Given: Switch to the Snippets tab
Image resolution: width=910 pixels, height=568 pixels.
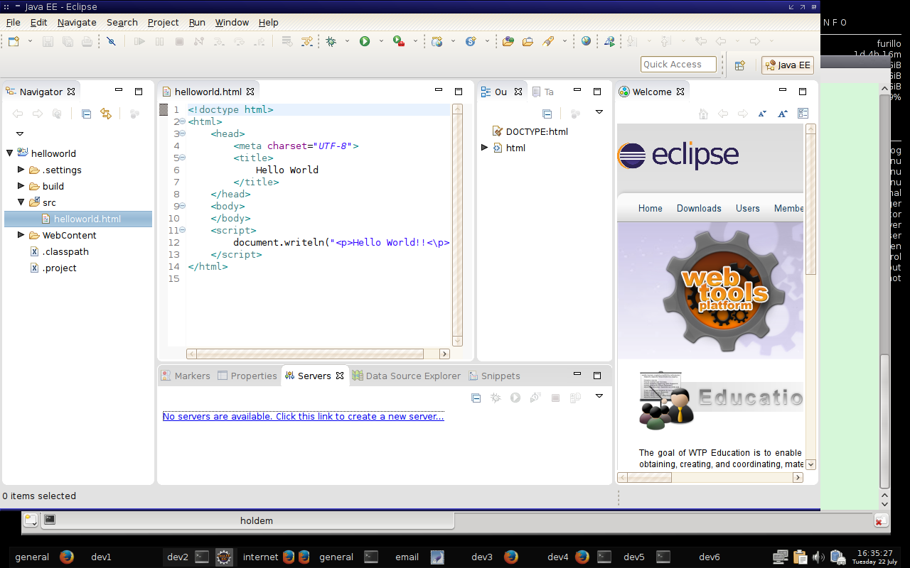Looking at the screenshot, I should pyautogui.click(x=493, y=376).
